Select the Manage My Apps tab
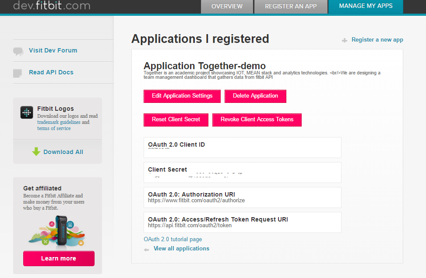 point(366,6)
